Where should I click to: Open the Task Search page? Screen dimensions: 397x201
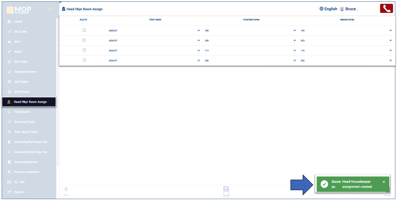click(x=22, y=112)
